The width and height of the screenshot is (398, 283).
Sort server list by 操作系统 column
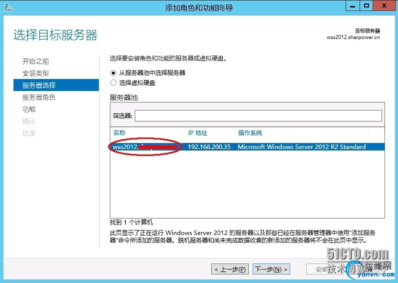click(250, 133)
